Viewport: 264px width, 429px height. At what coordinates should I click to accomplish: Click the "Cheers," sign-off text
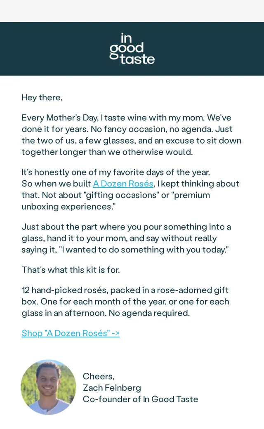point(99,377)
